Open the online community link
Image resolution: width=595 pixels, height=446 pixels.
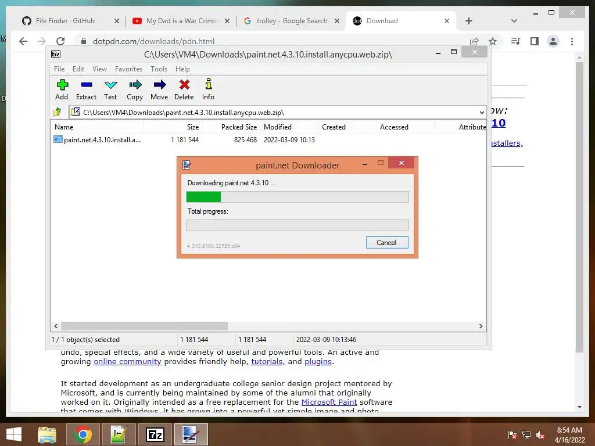(127, 361)
